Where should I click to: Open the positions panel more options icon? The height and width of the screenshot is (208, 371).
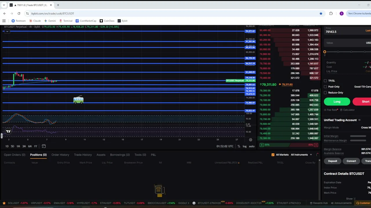click(317, 155)
